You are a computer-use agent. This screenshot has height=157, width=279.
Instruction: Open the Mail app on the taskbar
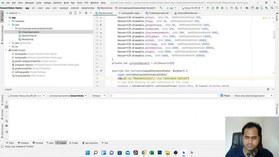pyautogui.click(x=128, y=153)
